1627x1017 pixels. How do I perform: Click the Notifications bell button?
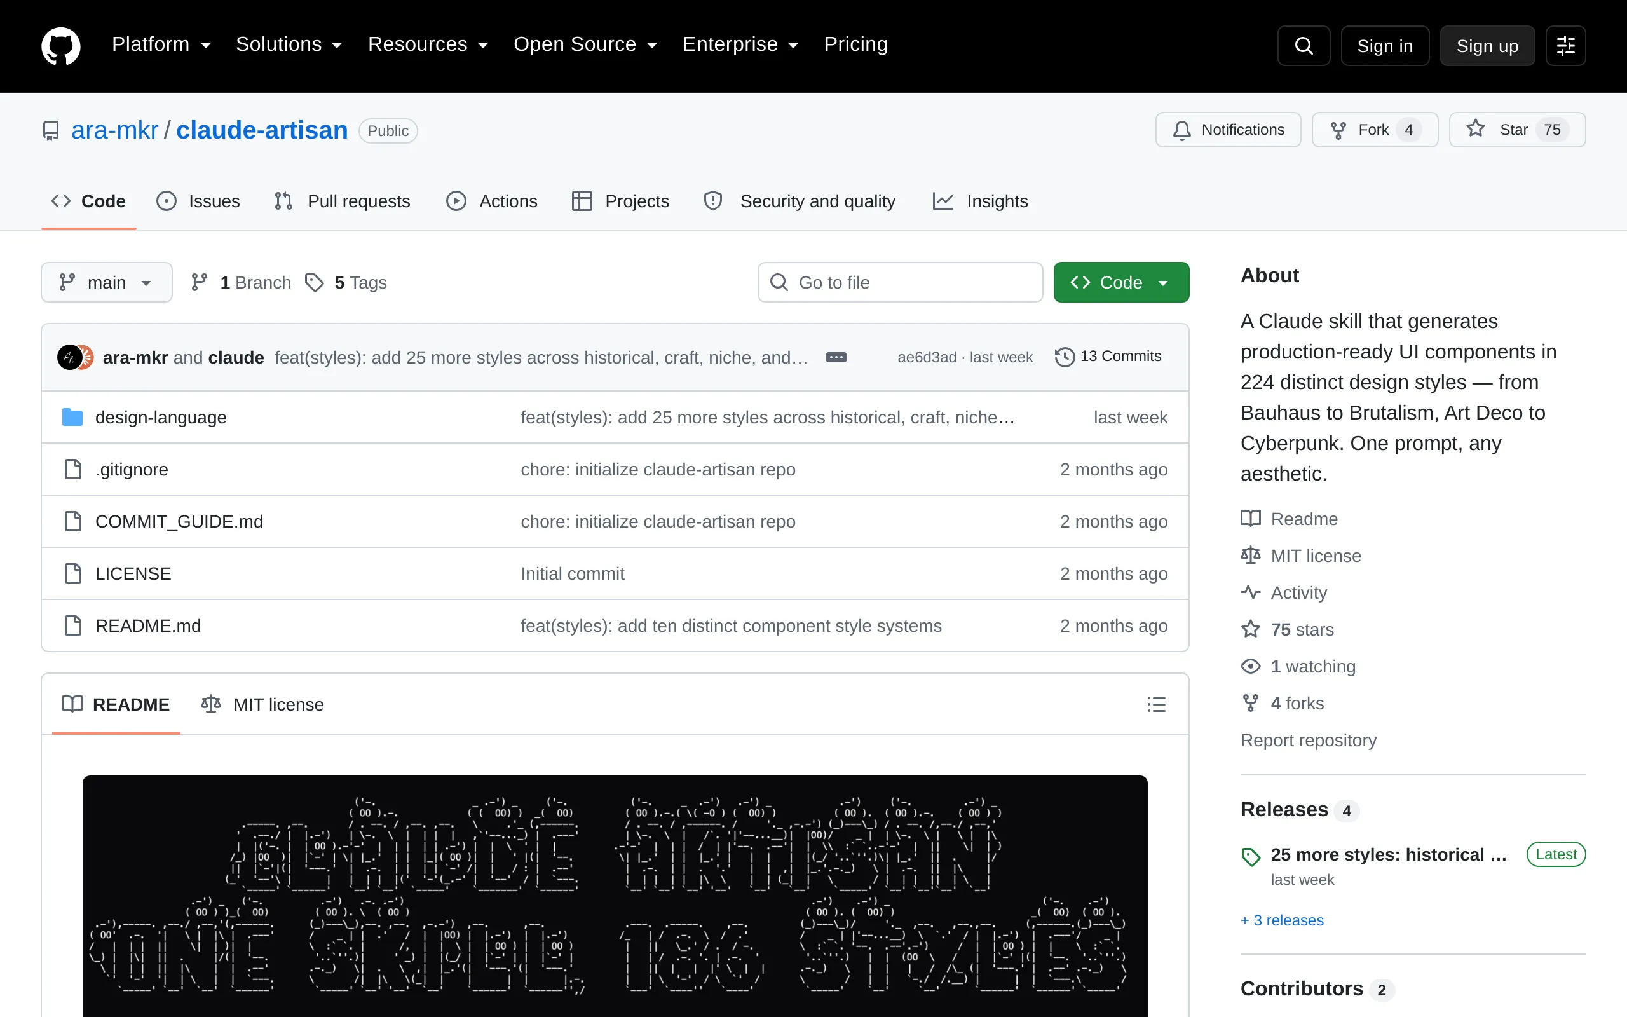tap(1229, 130)
